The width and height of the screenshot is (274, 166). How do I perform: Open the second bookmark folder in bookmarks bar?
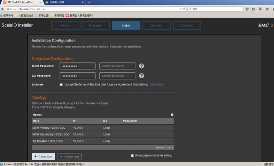(x=24, y=15)
